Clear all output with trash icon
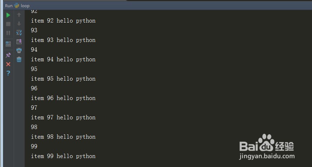Image resolution: width=312 pixels, height=167 pixels. click(19, 59)
